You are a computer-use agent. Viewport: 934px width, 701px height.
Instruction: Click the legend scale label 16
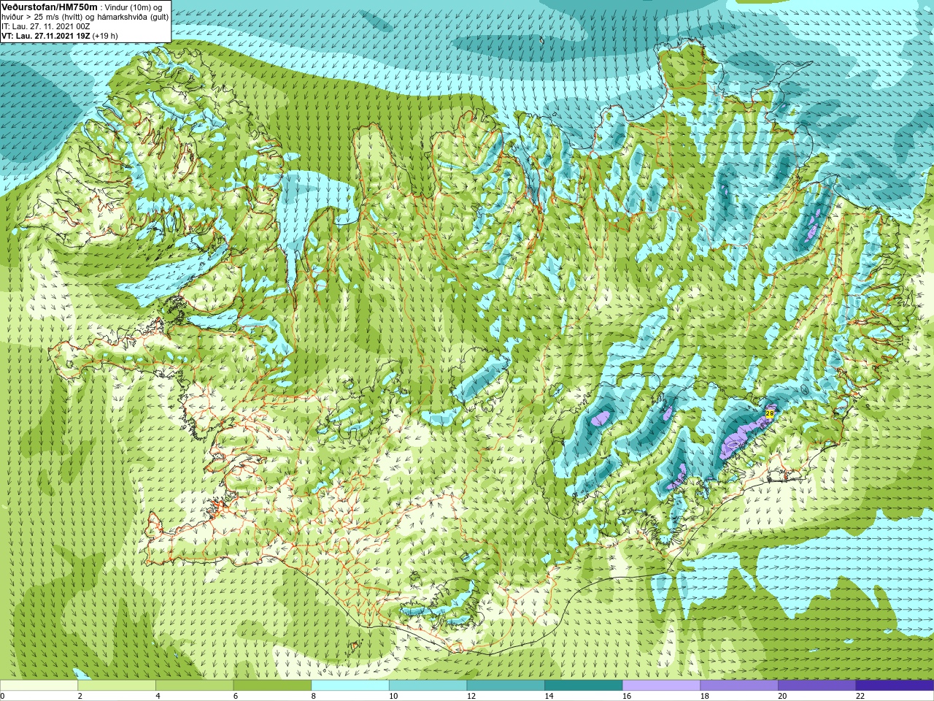point(627,696)
